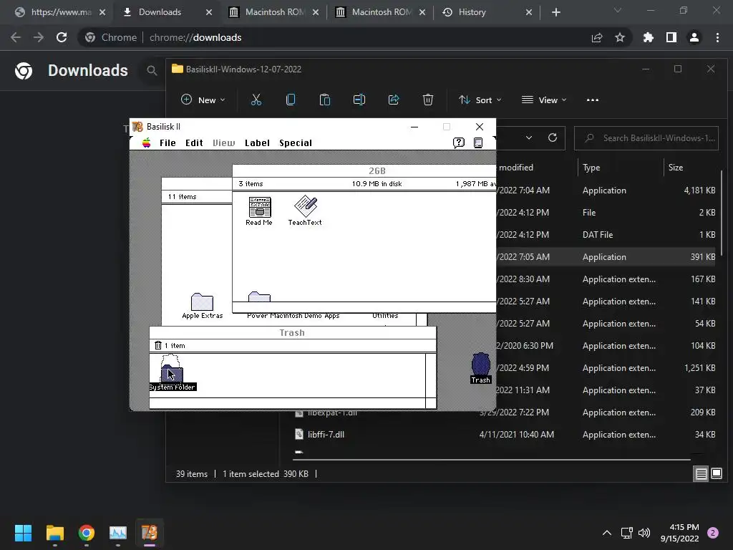The width and height of the screenshot is (733, 550).
Task: Open Chrome Extensions puzzle icon
Action: coord(649,37)
